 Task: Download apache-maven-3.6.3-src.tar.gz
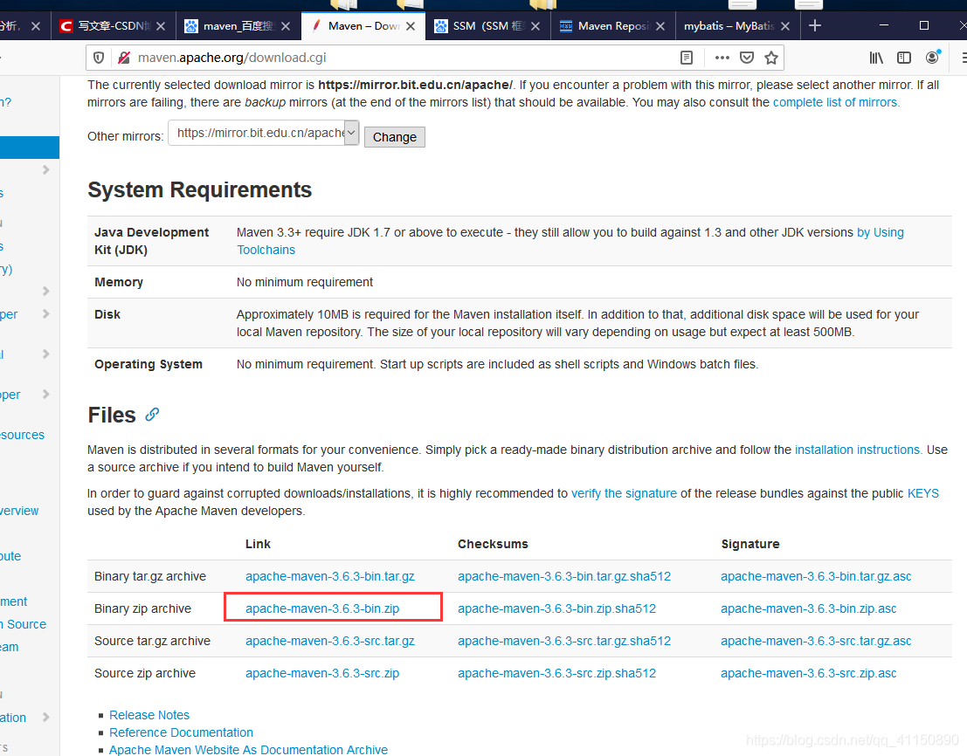click(x=330, y=642)
